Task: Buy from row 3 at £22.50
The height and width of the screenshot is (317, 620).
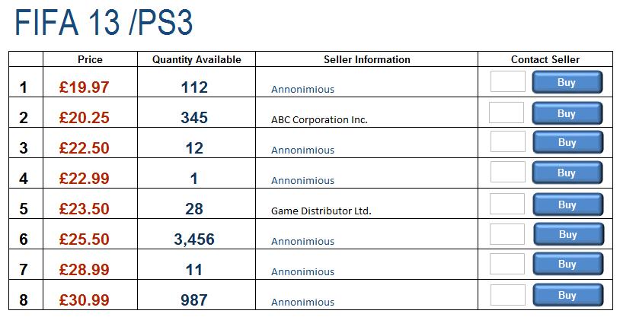Action: pos(567,142)
